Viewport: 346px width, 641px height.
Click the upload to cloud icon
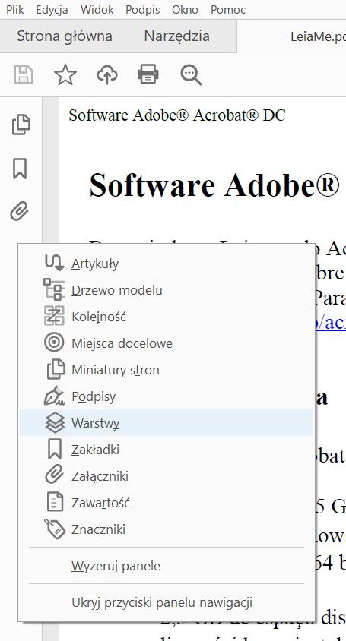click(x=107, y=75)
